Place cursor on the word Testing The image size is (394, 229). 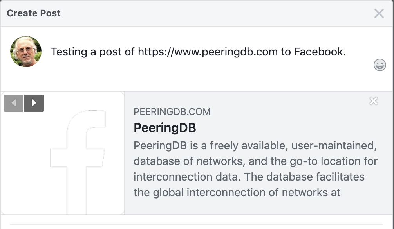click(69, 52)
